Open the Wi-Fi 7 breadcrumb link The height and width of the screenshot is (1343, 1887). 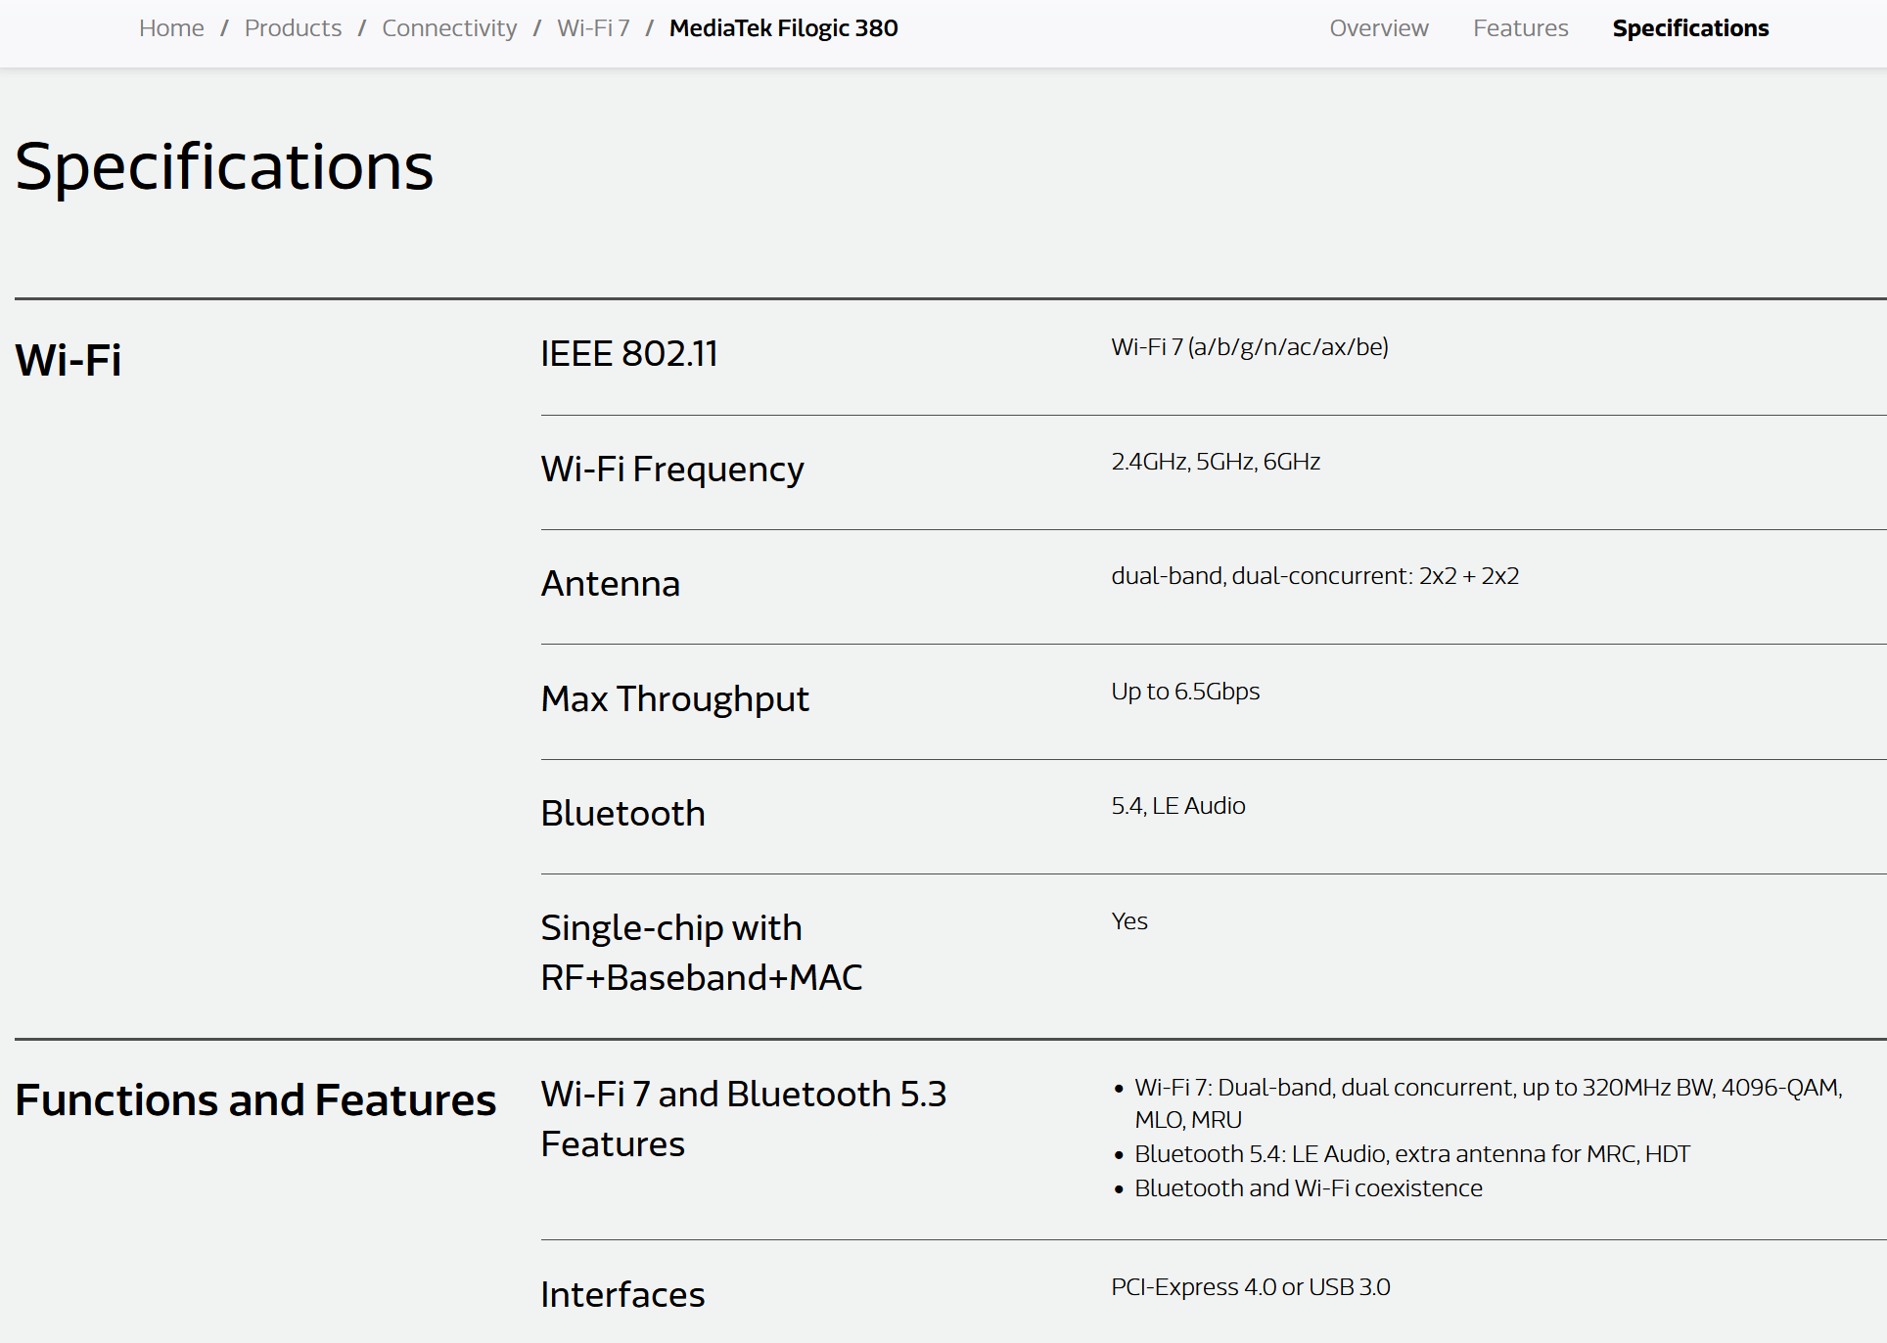tap(593, 28)
